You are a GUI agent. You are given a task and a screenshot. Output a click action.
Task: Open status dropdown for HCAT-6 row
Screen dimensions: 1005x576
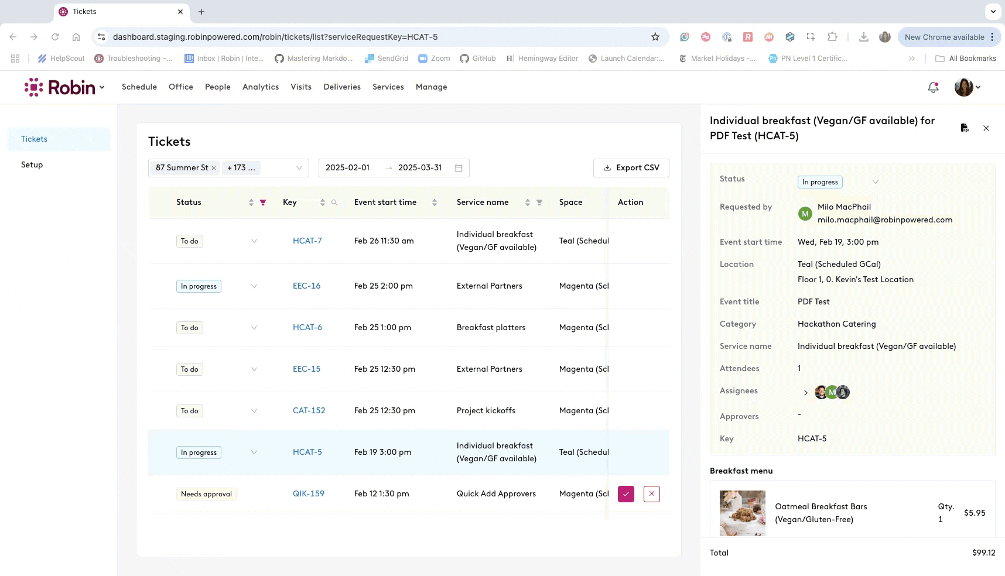254,328
